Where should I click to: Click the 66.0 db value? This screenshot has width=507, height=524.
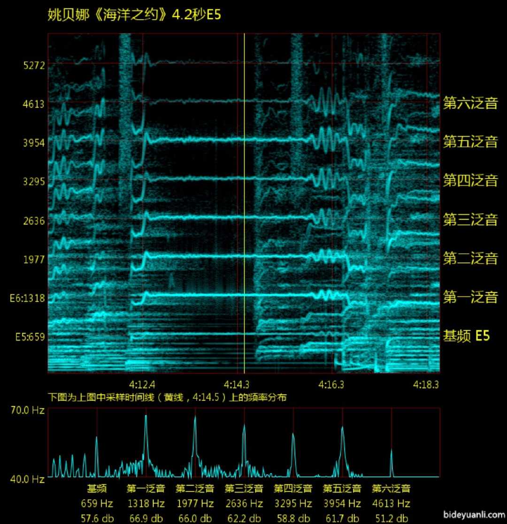(x=195, y=518)
